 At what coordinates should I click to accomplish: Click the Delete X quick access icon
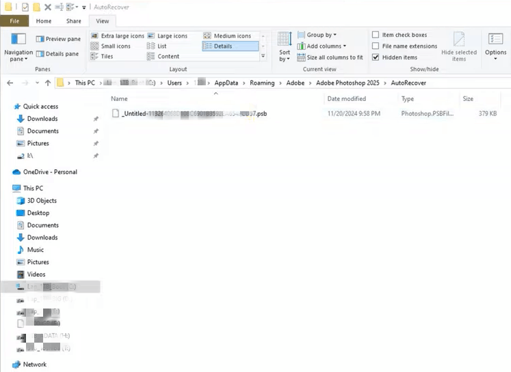[48, 7]
